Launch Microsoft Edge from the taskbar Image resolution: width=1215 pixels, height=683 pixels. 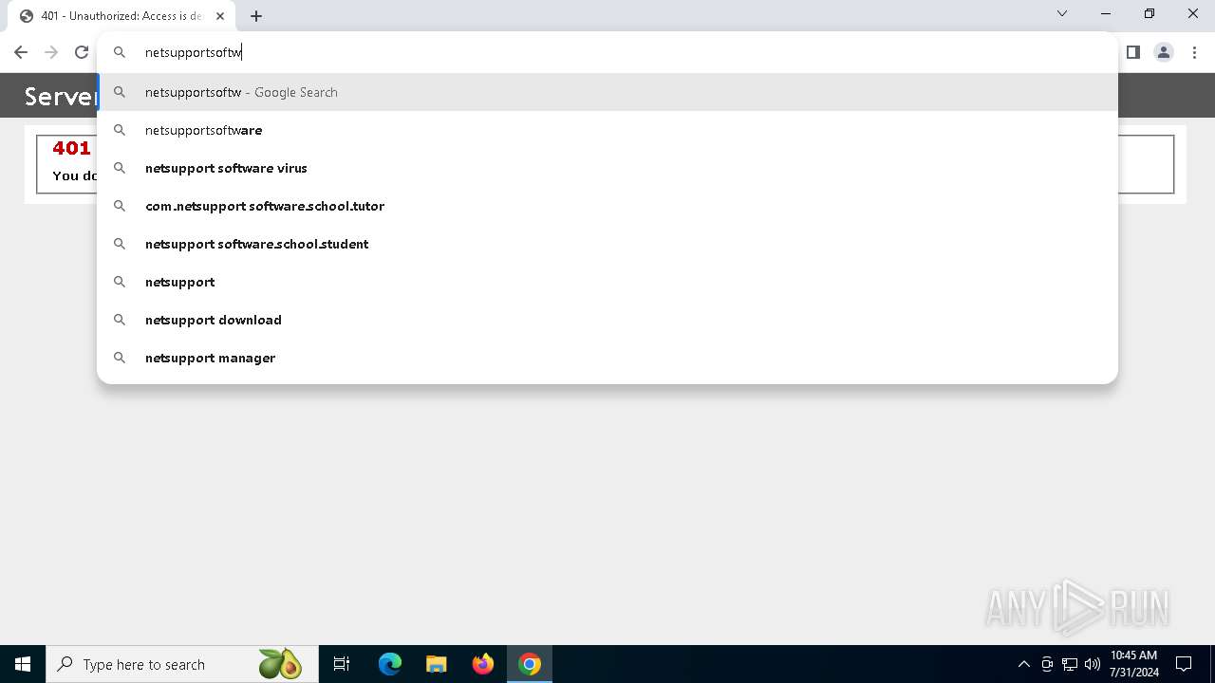coord(390,664)
